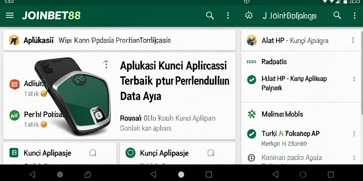
Task: Tap the gold coin under Adliuk
Action: pos(44,93)
